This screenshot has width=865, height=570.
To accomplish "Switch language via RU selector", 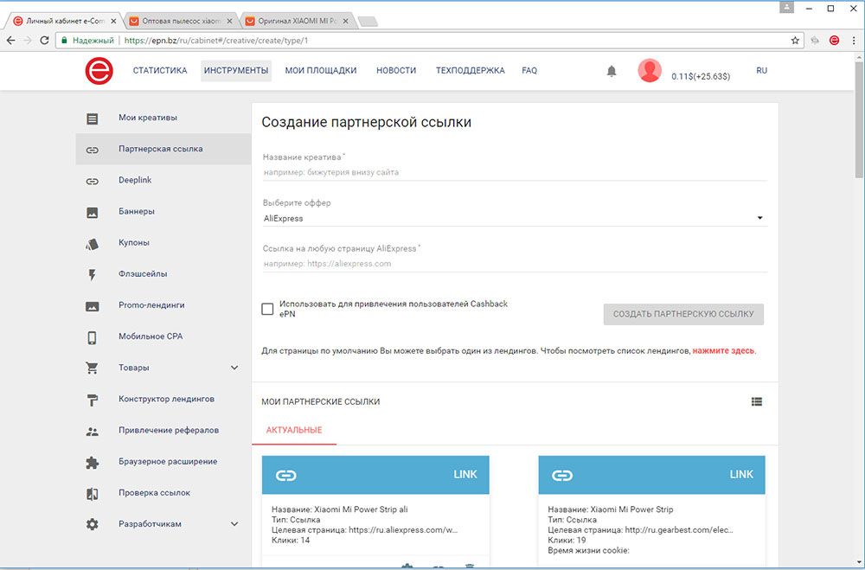I will tap(761, 71).
